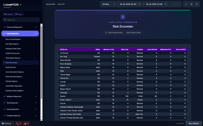203x126 pixels.
Task: Expand the Personel Raporları section
Action: tap(20, 27)
